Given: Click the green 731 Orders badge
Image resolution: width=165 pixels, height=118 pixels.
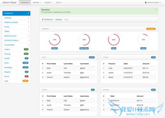Looking at the screenshot, I should click(26, 49).
